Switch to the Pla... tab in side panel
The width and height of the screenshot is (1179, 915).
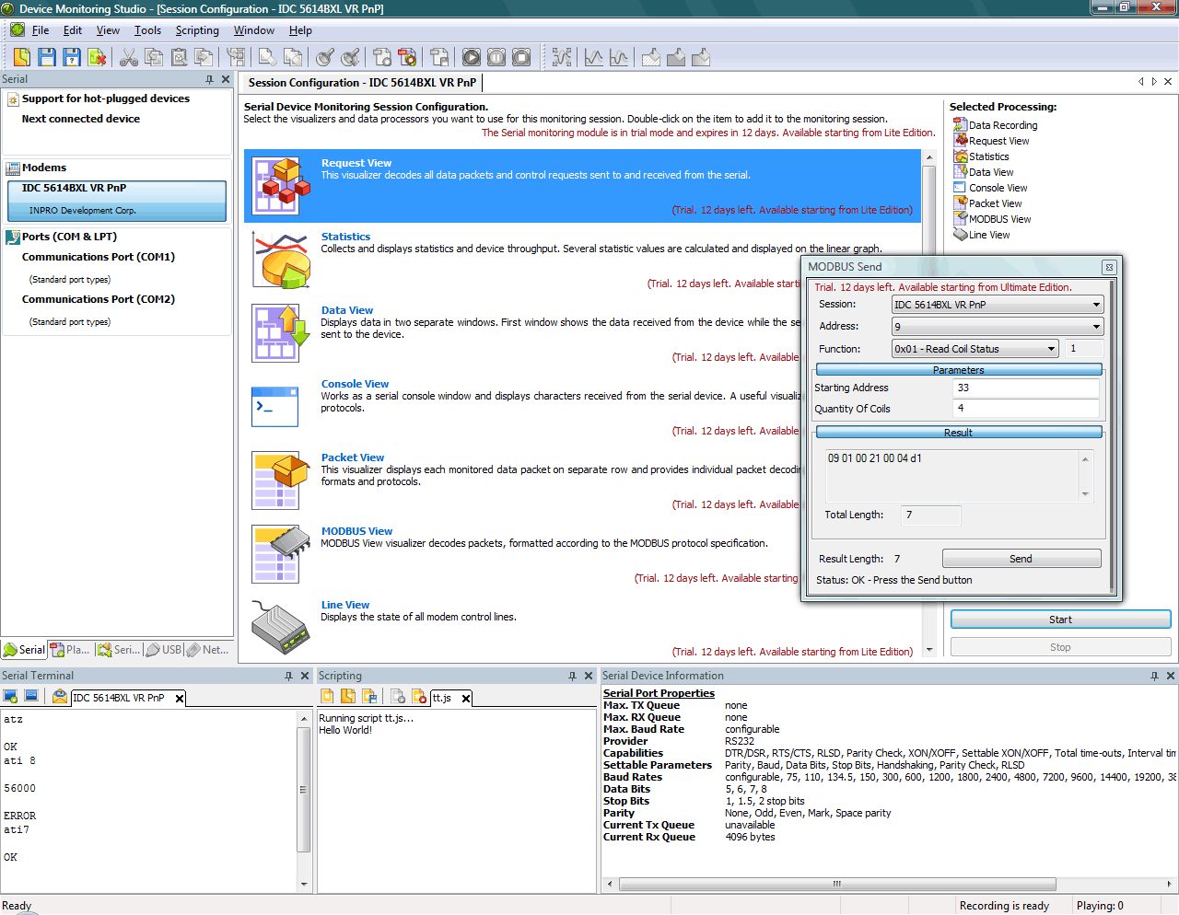(x=70, y=650)
